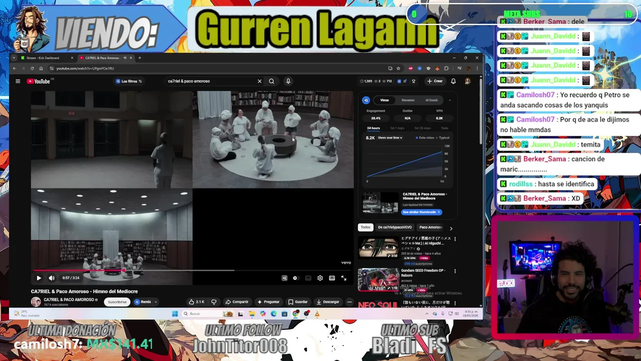
Task: Click the Descargar download button
Action: (x=328, y=302)
